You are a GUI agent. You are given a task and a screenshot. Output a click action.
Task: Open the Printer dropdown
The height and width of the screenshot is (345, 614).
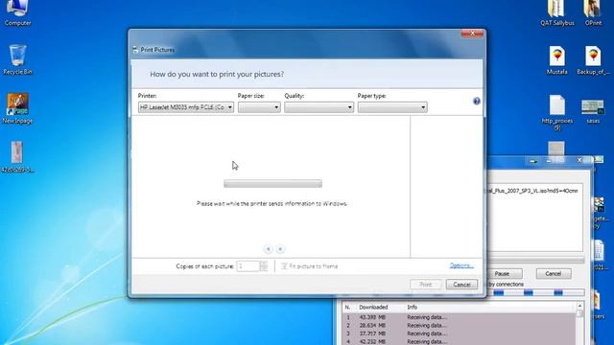pyautogui.click(x=186, y=107)
